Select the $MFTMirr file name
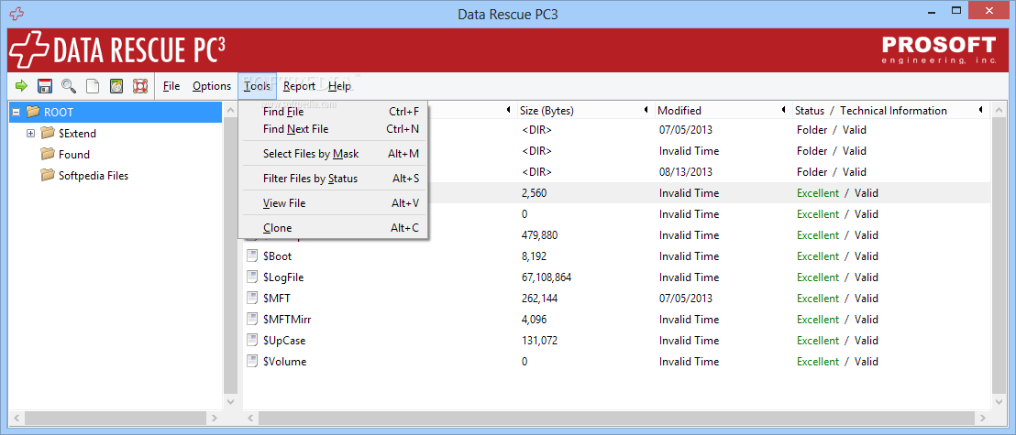Viewport: 1016px width, 435px height. click(287, 319)
